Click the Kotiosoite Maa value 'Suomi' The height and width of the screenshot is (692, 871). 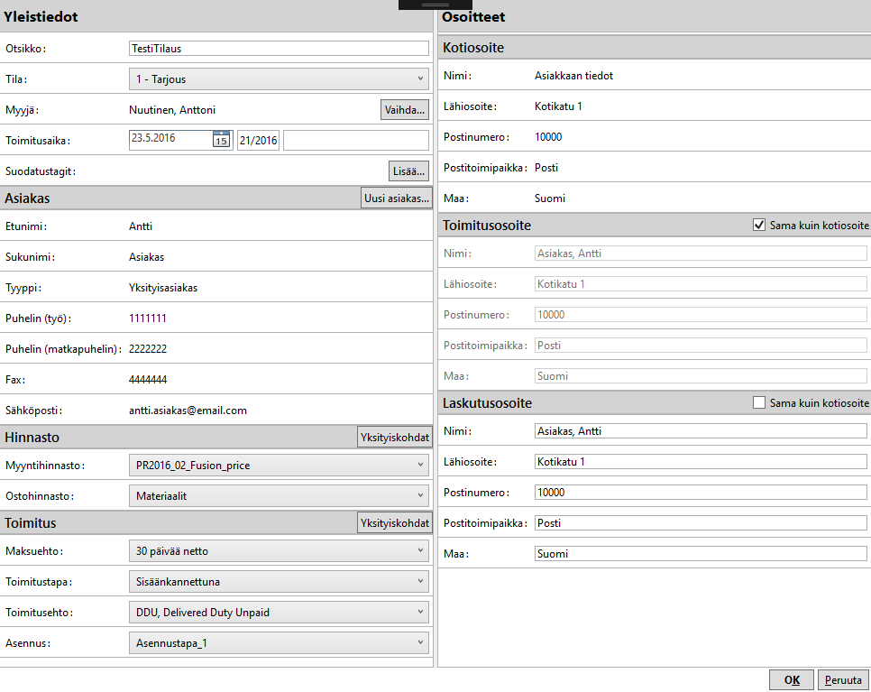(x=550, y=198)
